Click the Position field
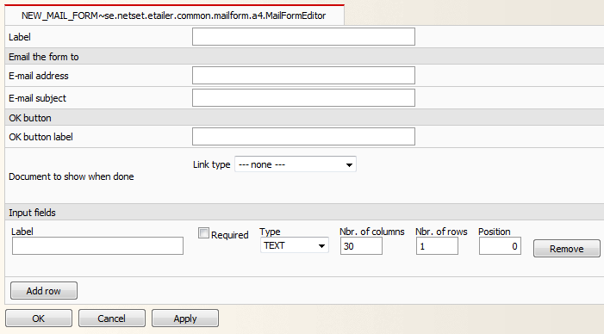 click(500, 246)
